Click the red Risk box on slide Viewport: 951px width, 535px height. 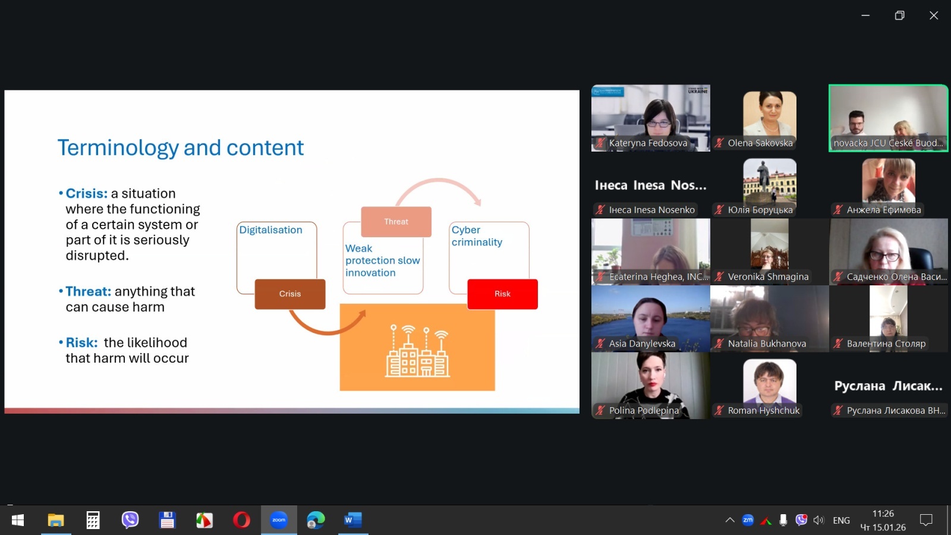coord(502,294)
